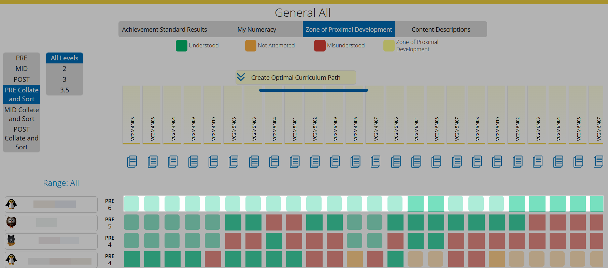Viewport: 608px width, 268px height.
Task: Open document icon under VC2M5N10 column
Action: pos(497,161)
